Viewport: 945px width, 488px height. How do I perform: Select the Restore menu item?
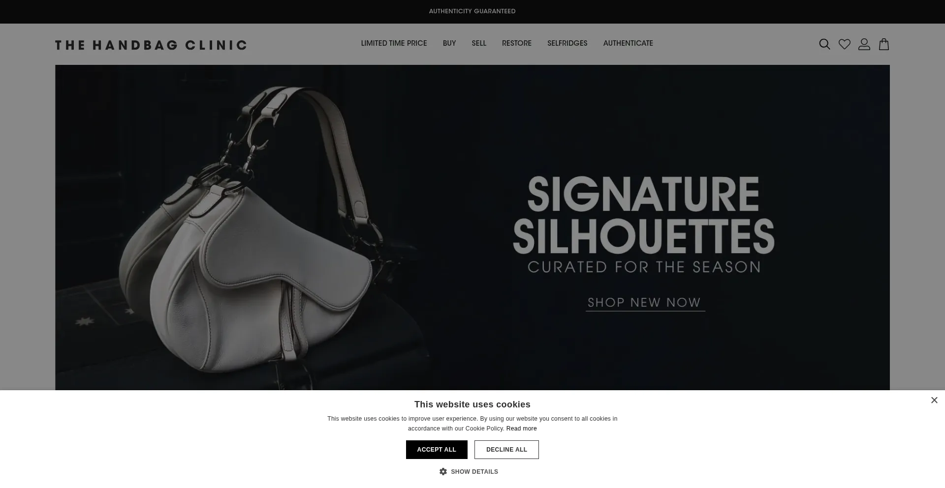517,43
